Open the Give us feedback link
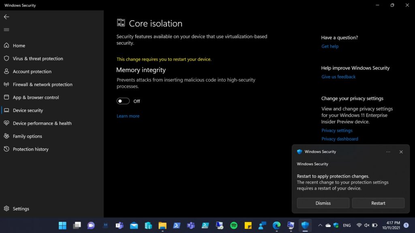The height and width of the screenshot is (233, 415). pos(338,77)
